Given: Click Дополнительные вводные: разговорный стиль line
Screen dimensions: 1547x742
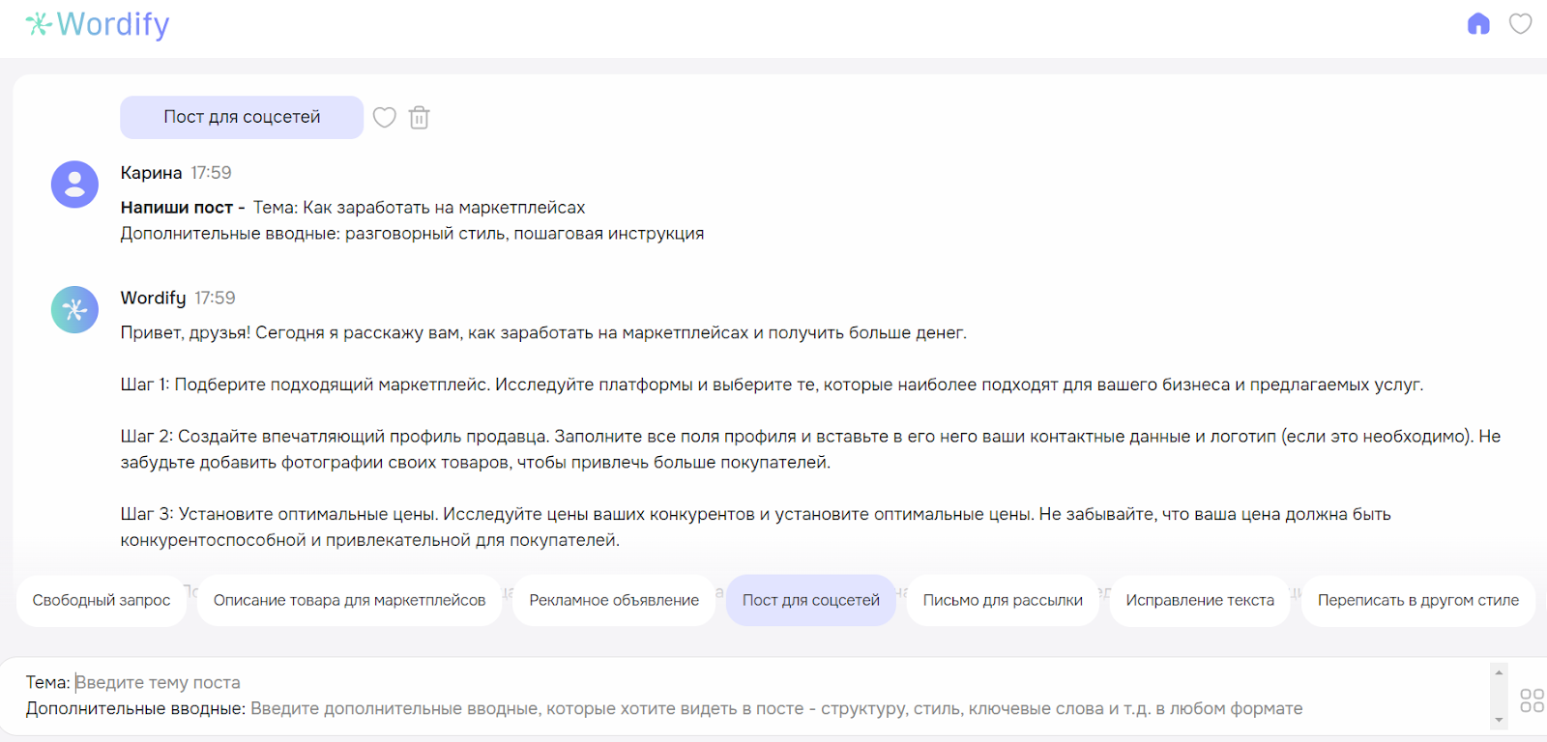Looking at the screenshot, I should click(x=412, y=234).
